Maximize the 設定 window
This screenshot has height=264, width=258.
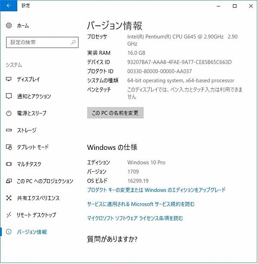pyautogui.click(x=234, y=6)
